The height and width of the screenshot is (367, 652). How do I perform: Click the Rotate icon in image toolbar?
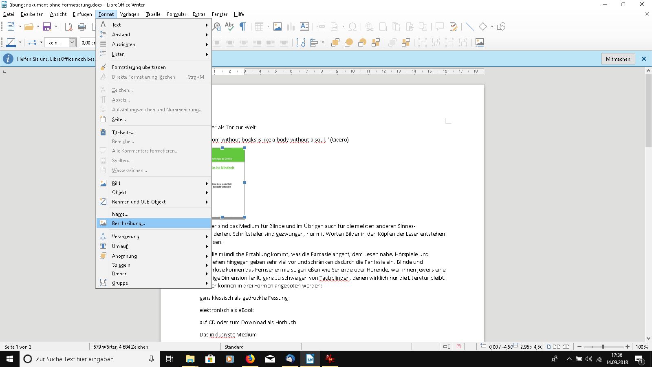point(301,43)
